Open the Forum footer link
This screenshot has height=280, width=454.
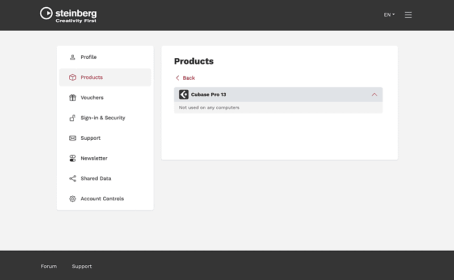click(x=49, y=266)
